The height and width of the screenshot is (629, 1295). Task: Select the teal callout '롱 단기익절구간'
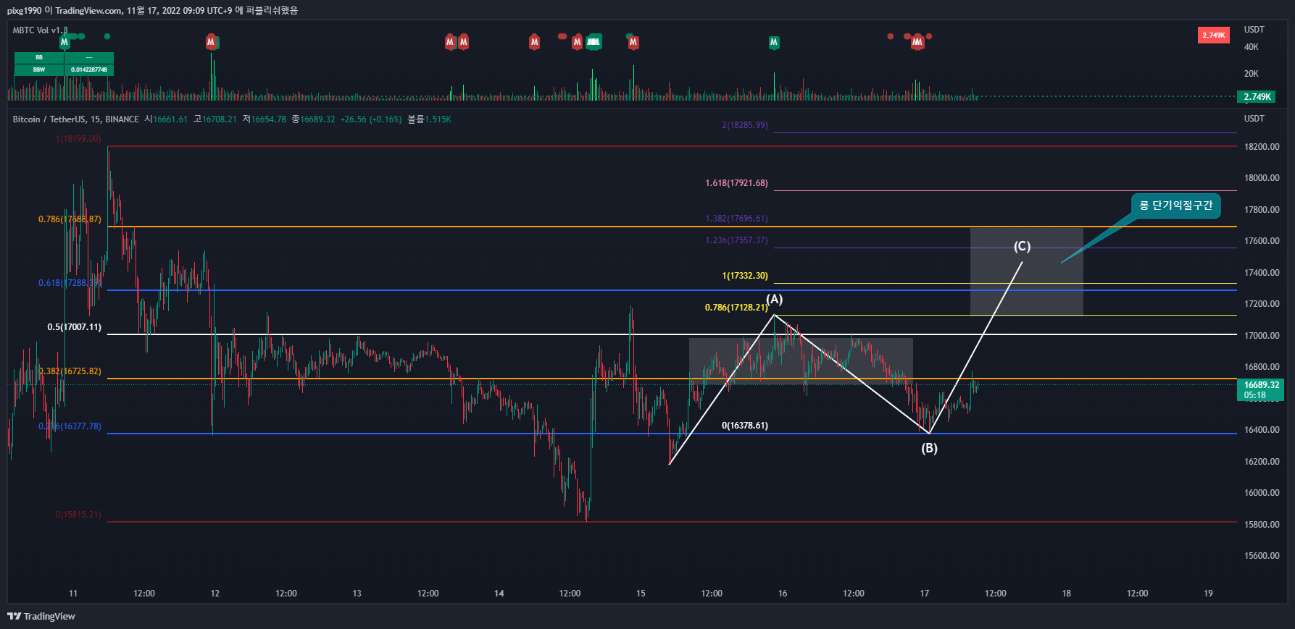pyautogui.click(x=1175, y=206)
